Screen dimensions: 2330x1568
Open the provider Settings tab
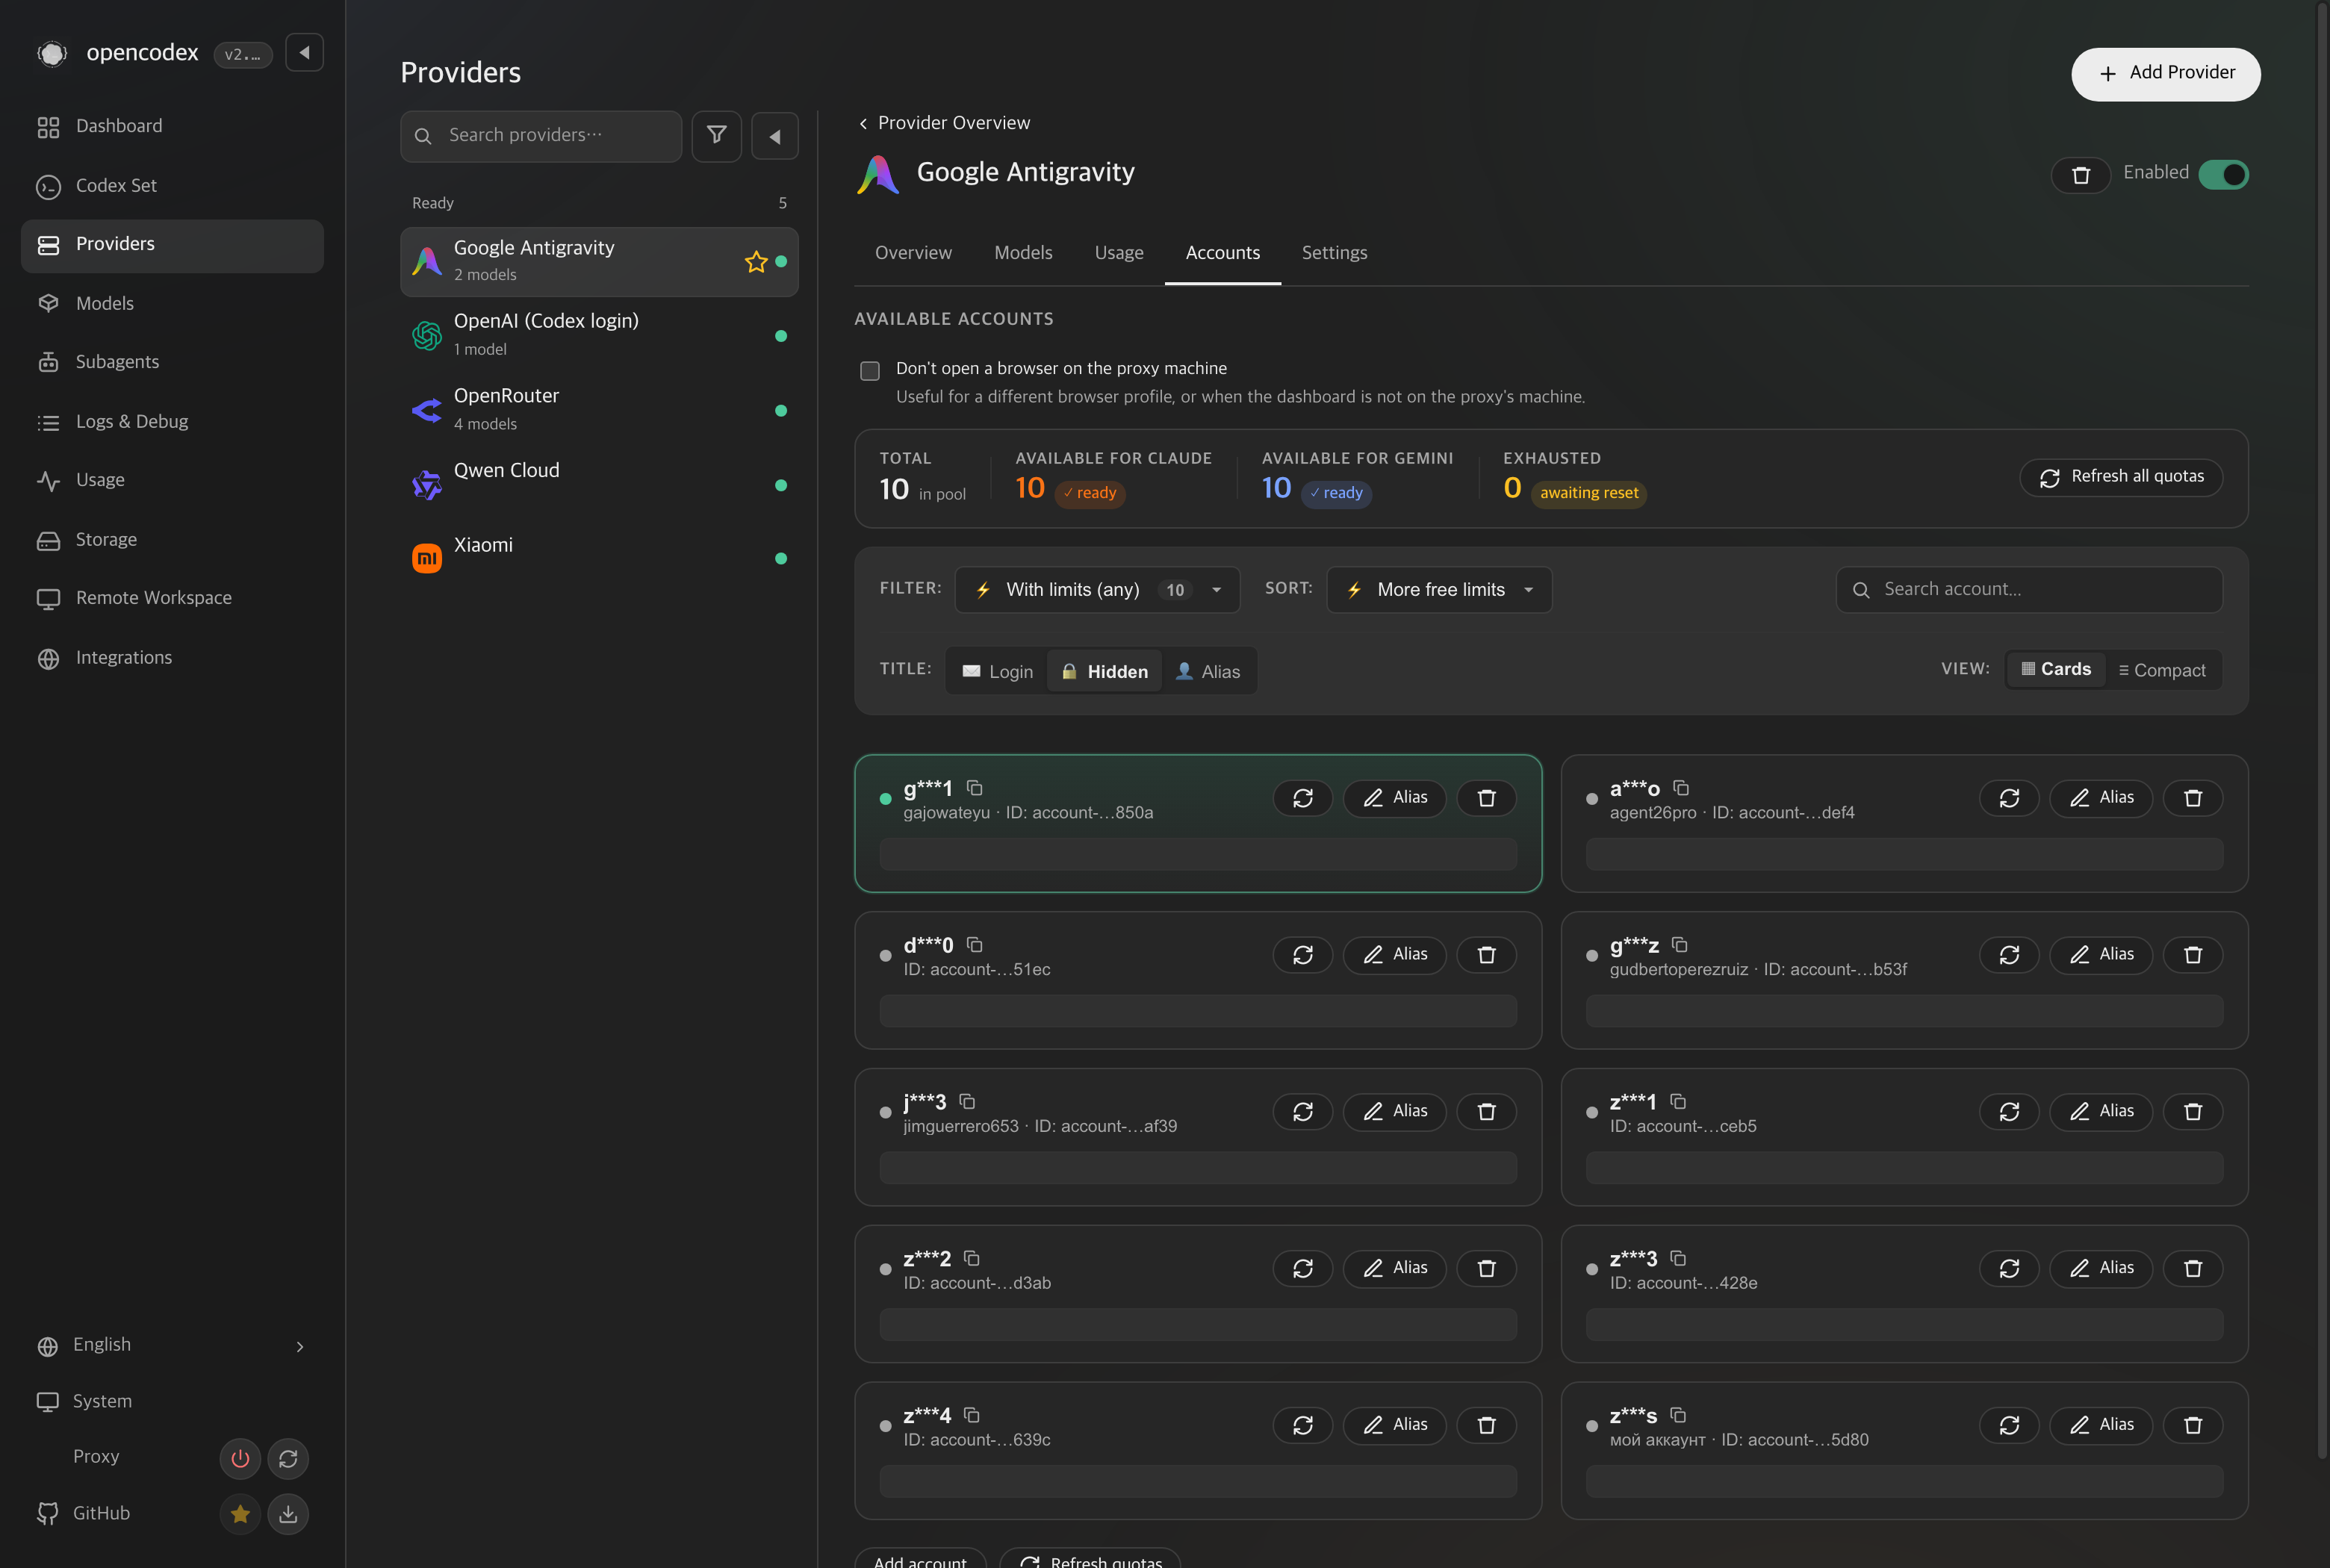1334,253
